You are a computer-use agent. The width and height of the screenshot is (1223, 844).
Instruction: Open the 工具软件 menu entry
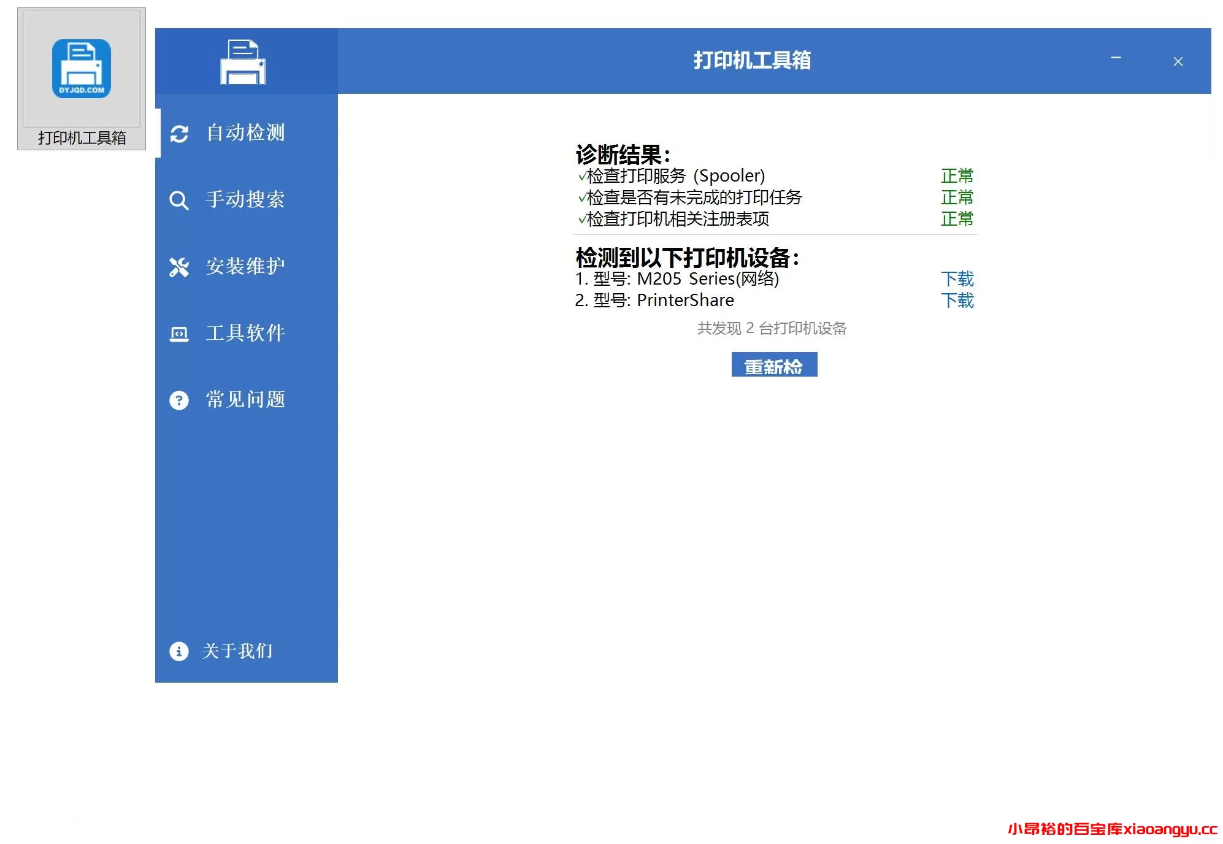coord(246,333)
